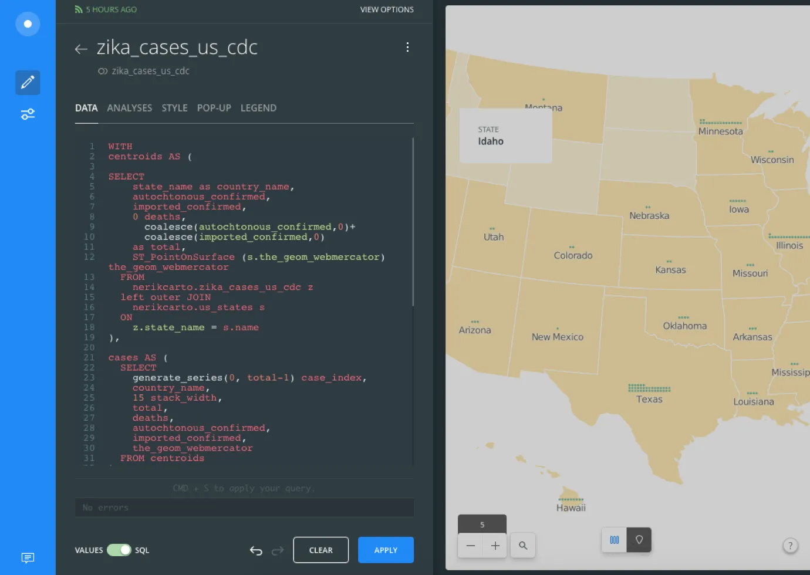Open the feedback chat icon
Image resolution: width=810 pixels, height=575 pixels.
pyautogui.click(x=28, y=557)
